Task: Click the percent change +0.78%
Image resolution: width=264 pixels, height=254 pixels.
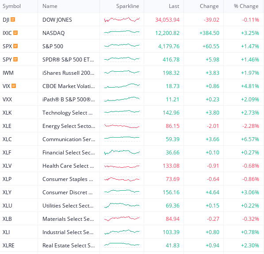Action: (250, 232)
